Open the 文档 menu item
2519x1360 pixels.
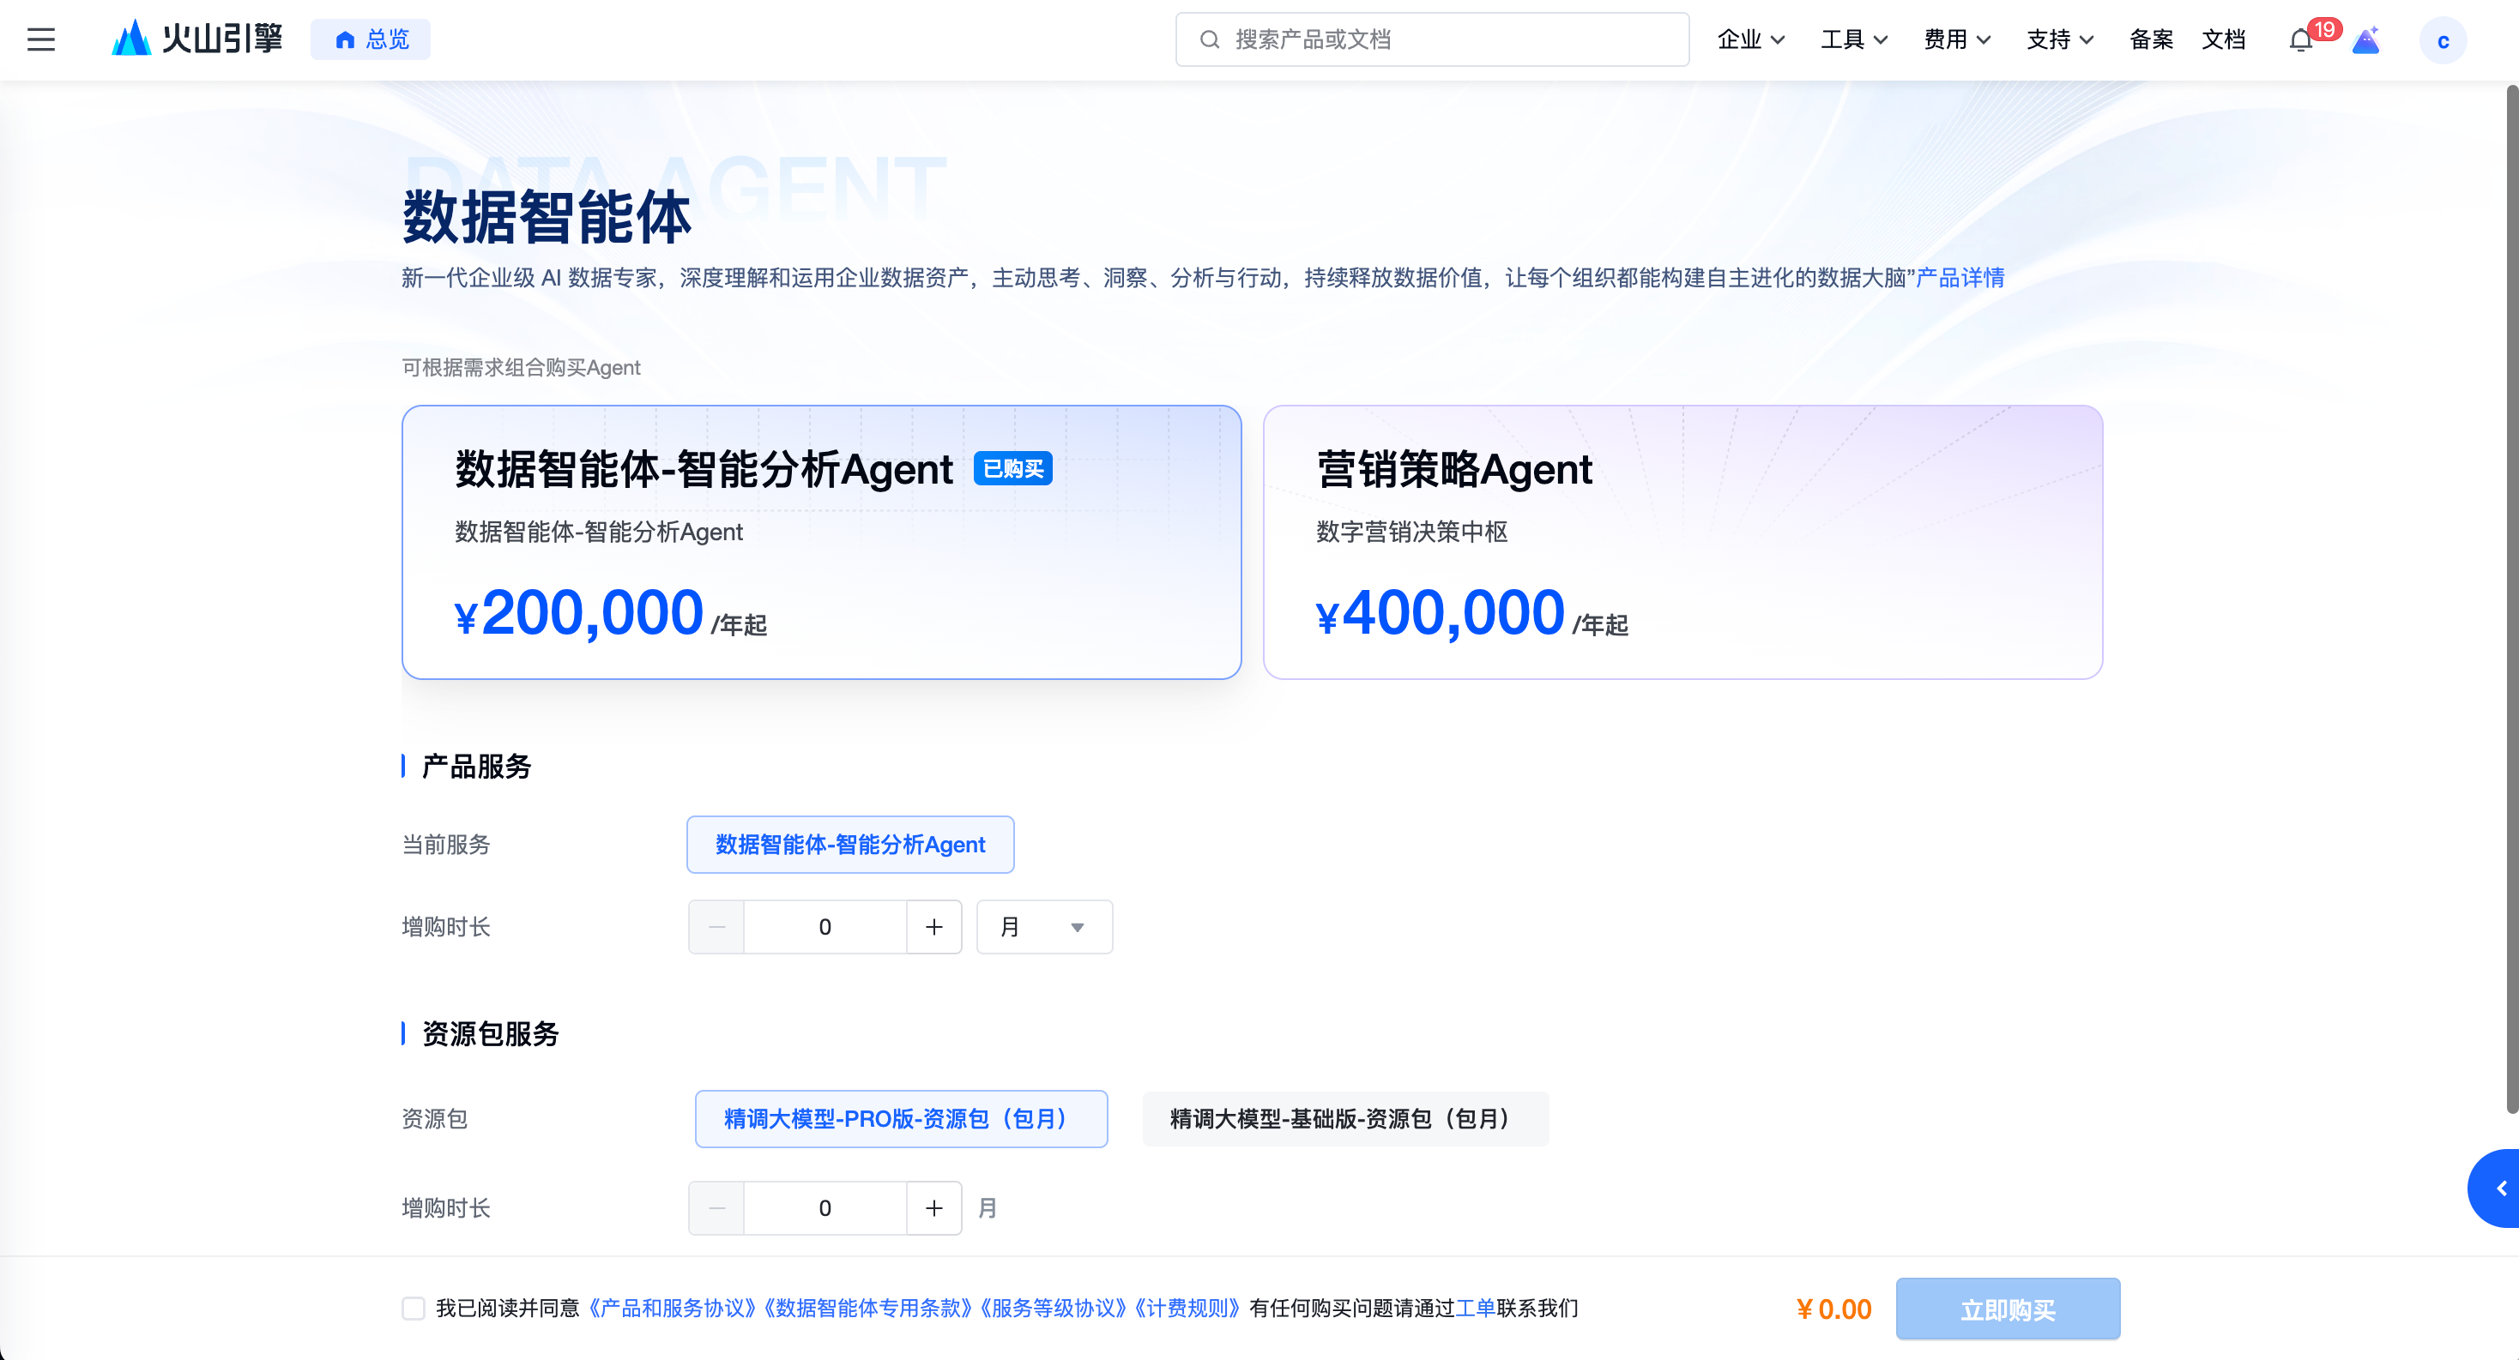[x=2224, y=39]
